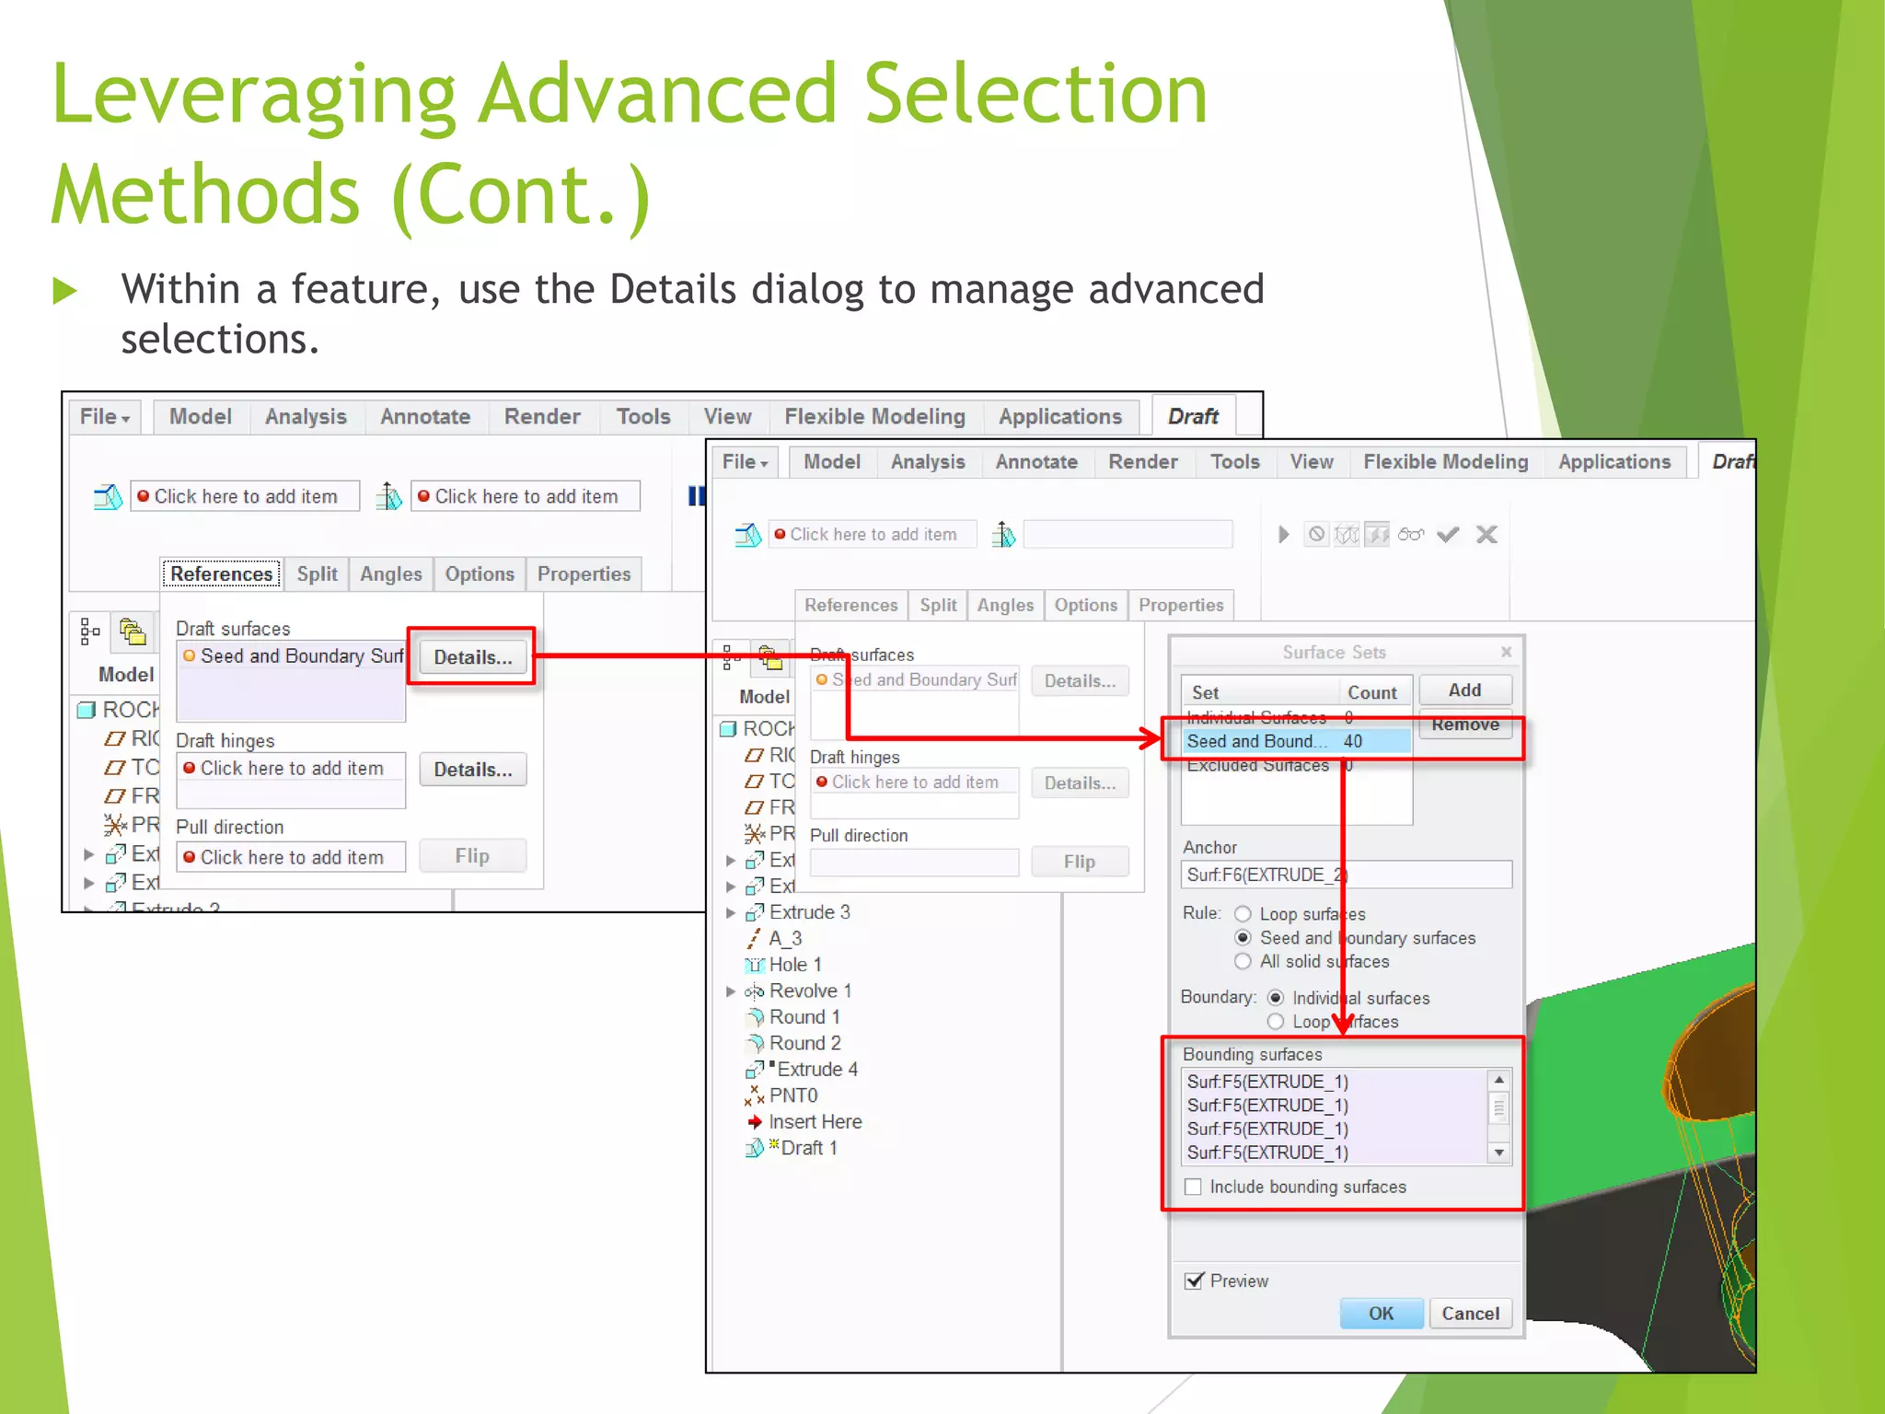Expand first Ext node in left window tree
The height and width of the screenshot is (1414, 1885).
click(89, 854)
